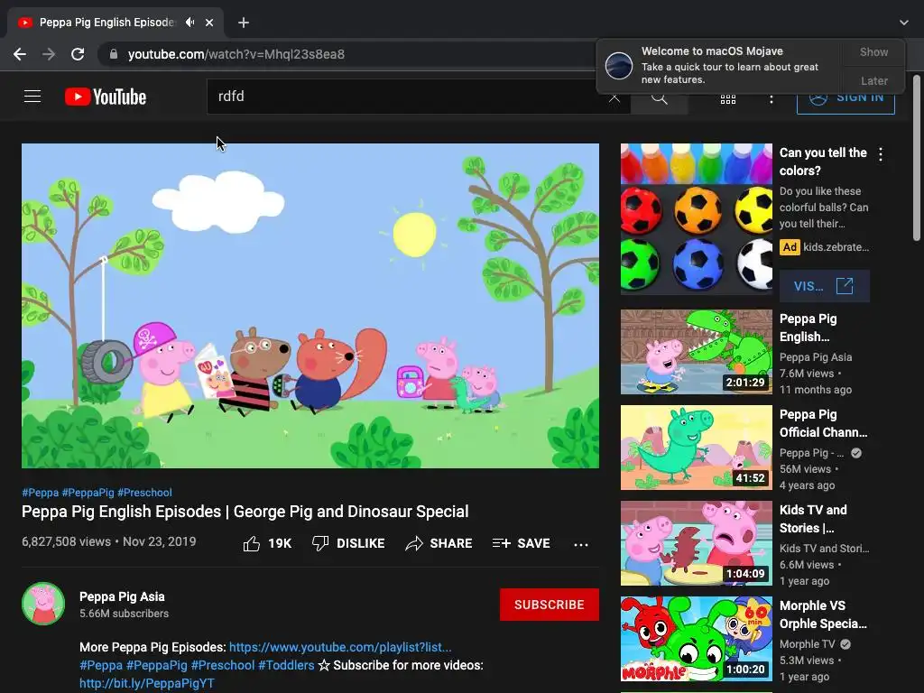Click the #Preschool hashtag above title
924x693 pixels.
pyautogui.click(x=144, y=493)
